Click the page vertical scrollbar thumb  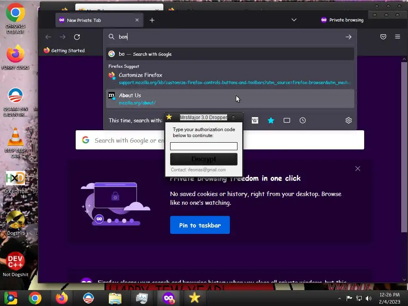coord(404,147)
